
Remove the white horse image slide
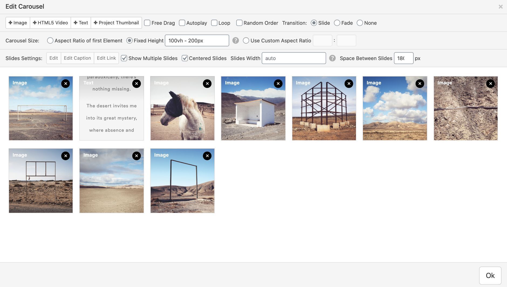(x=207, y=84)
